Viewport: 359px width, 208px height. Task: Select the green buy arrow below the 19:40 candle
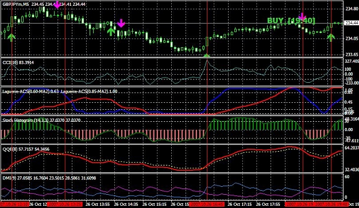click(331, 37)
